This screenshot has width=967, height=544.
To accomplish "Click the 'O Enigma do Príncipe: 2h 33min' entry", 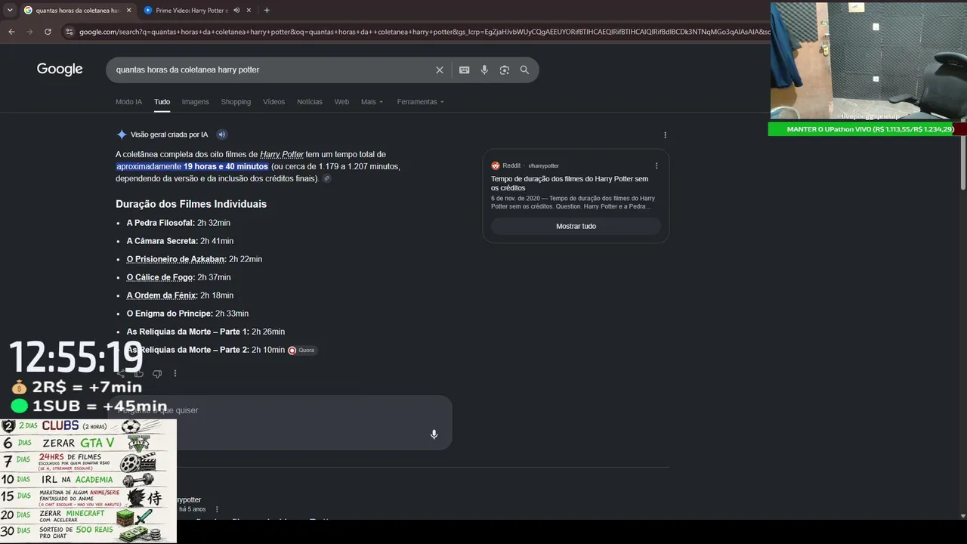I will click(187, 314).
